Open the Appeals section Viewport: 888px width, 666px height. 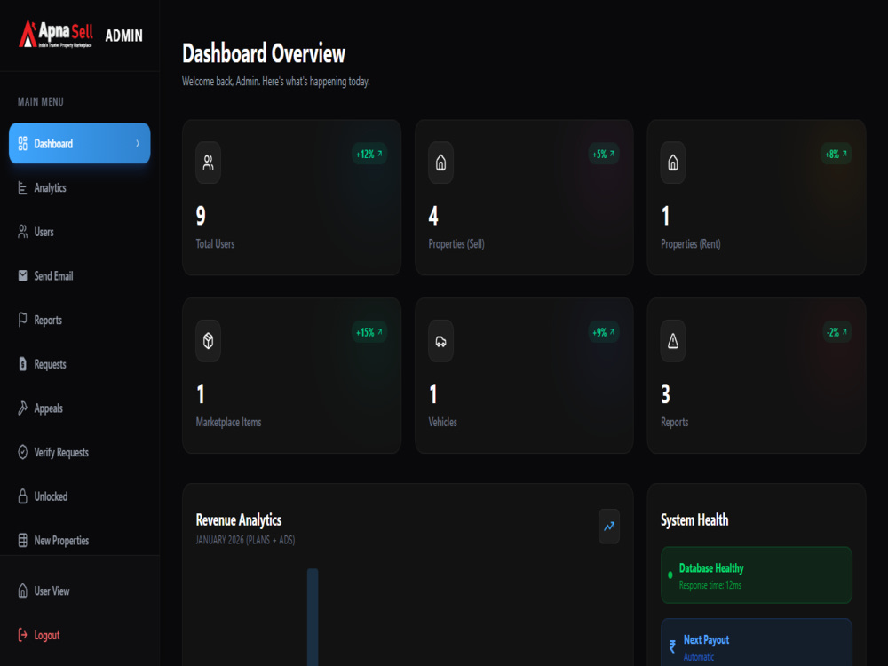tap(80, 408)
